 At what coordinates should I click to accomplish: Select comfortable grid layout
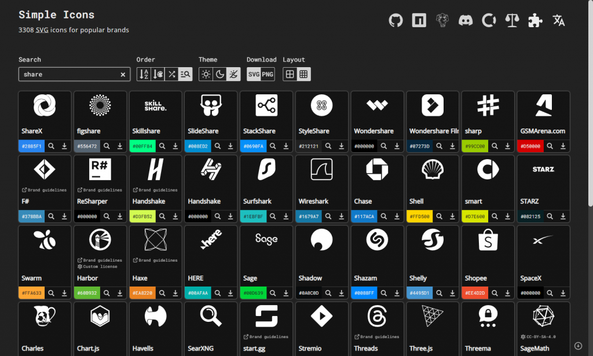pos(290,74)
